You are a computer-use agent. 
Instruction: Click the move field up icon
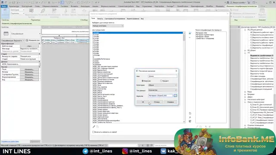(206, 127)
